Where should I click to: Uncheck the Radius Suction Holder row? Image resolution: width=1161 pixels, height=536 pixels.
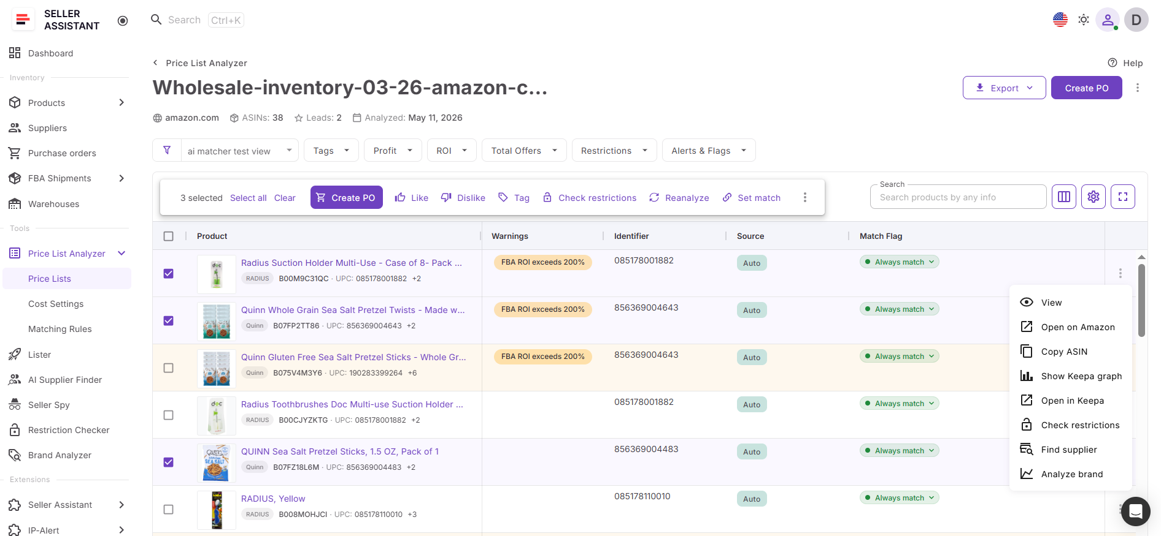click(169, 273)
